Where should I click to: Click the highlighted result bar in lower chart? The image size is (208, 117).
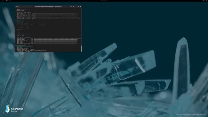click(x=56, y=40)
